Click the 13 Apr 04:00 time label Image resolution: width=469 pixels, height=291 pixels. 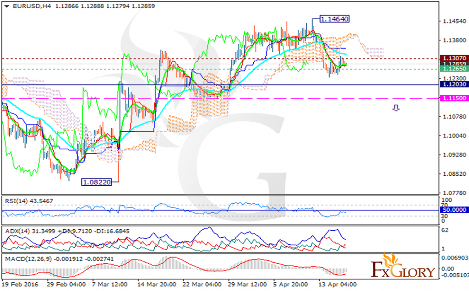pyautogui.click(x=337, y=285)
